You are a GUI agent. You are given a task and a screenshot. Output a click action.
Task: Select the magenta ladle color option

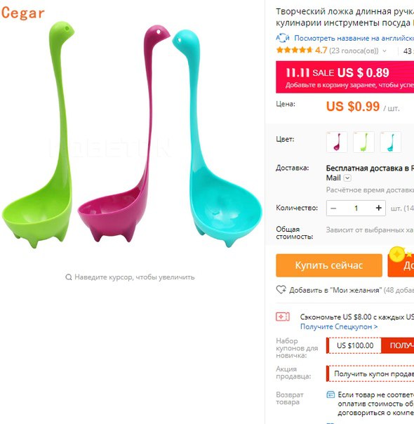[x=337, y=143]
